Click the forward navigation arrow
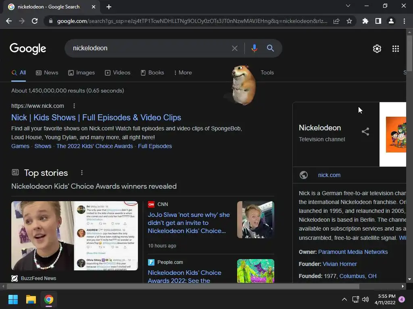This screenshot has height=309, width=413. click(x=22, y=21)
